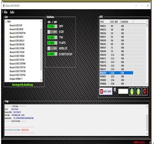
Task: Turn off the FLAPS switch
Action: (52, 43)
